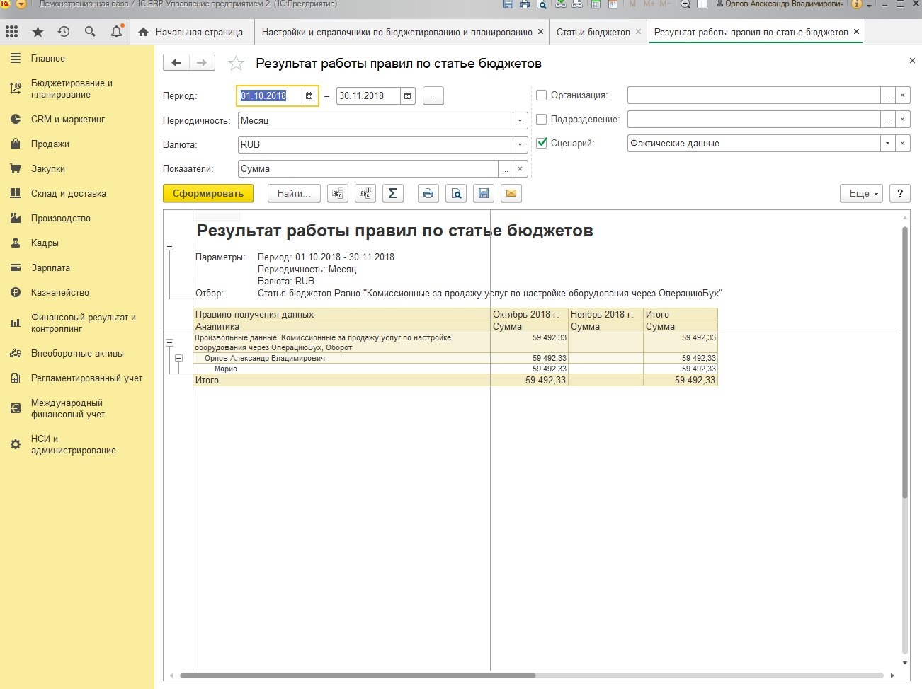The width and height of the screenshot is (922, 689).
Task: Clear the Сценарий field with x
Action: (902, 144)
